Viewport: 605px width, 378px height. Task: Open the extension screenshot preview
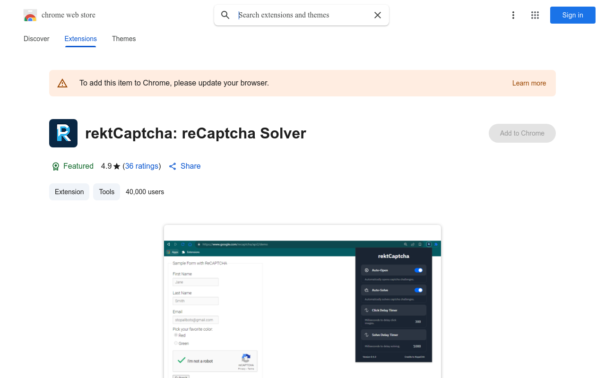[302, 301]
